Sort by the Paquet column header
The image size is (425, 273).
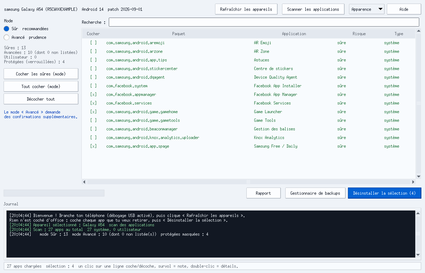179,34
